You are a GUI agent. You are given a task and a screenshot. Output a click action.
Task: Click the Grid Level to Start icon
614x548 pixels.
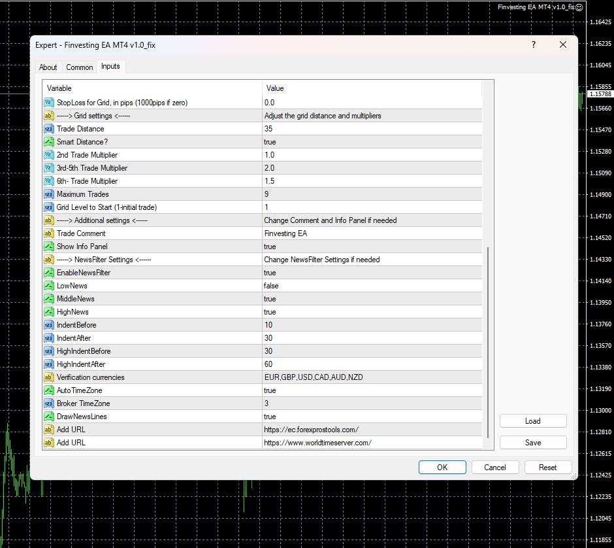click(x=48, y=207)
